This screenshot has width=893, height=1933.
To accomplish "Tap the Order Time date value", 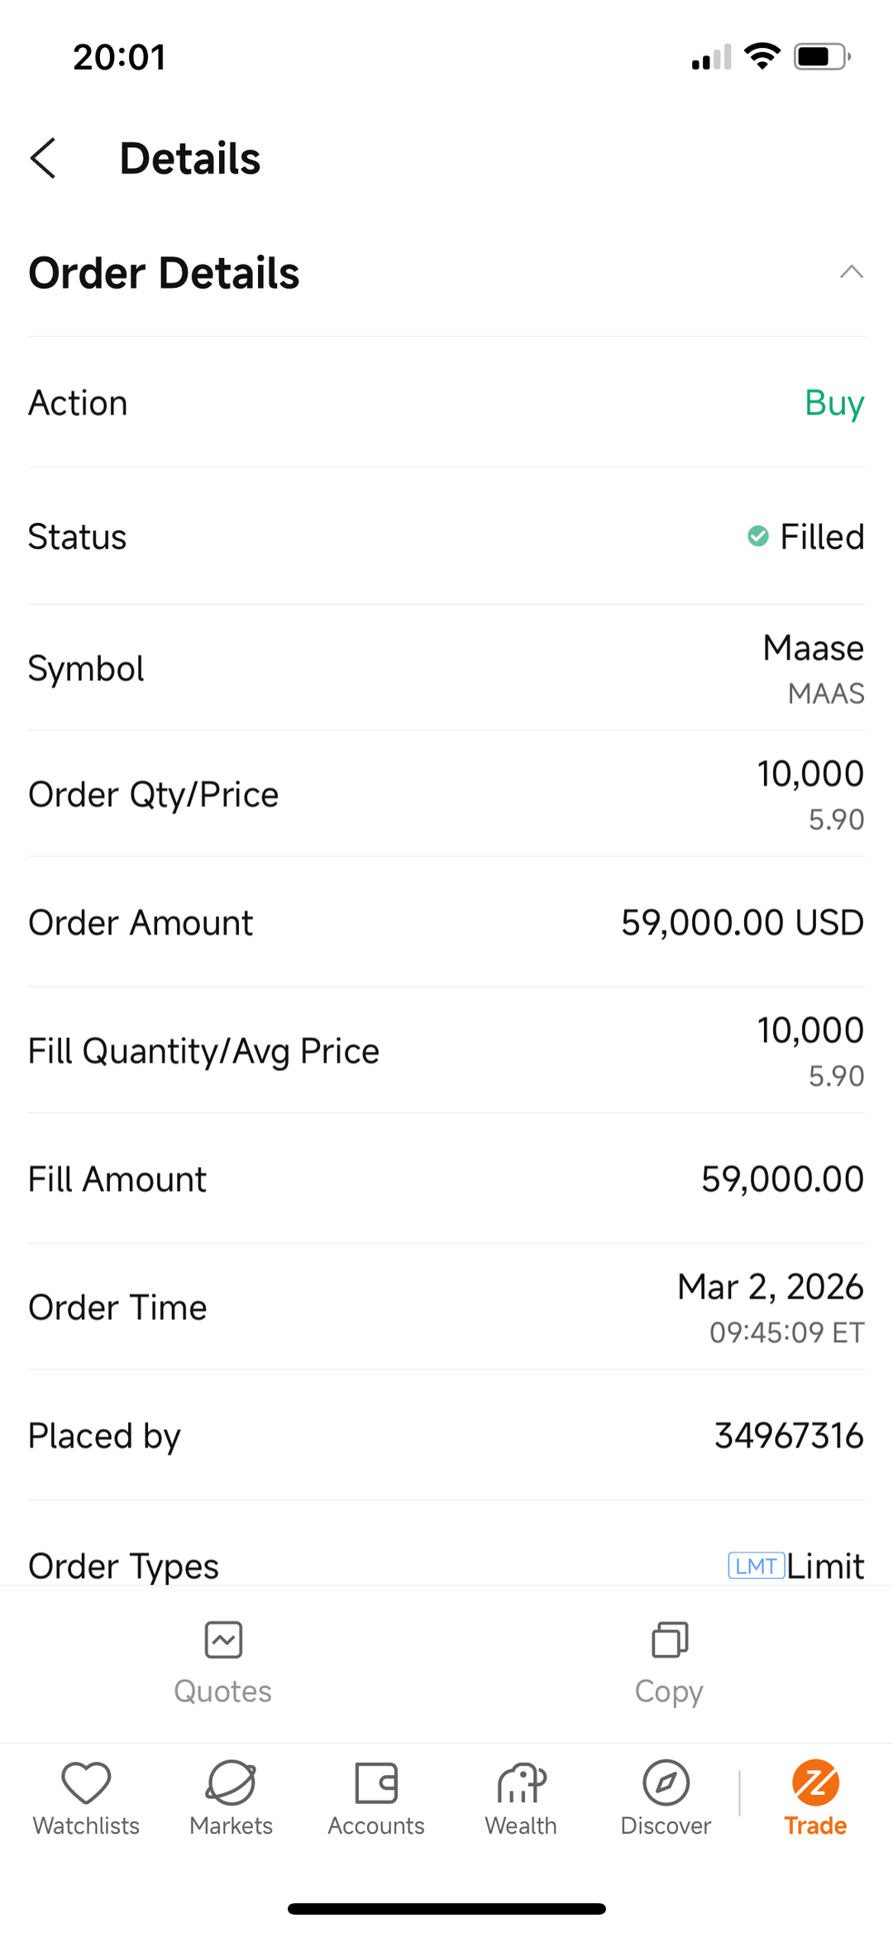I will point(770,1287).
